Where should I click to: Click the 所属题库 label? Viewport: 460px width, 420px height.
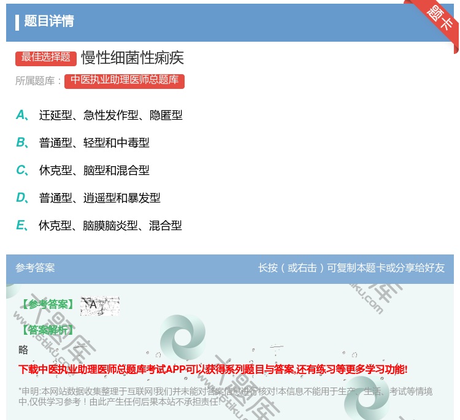38,81
